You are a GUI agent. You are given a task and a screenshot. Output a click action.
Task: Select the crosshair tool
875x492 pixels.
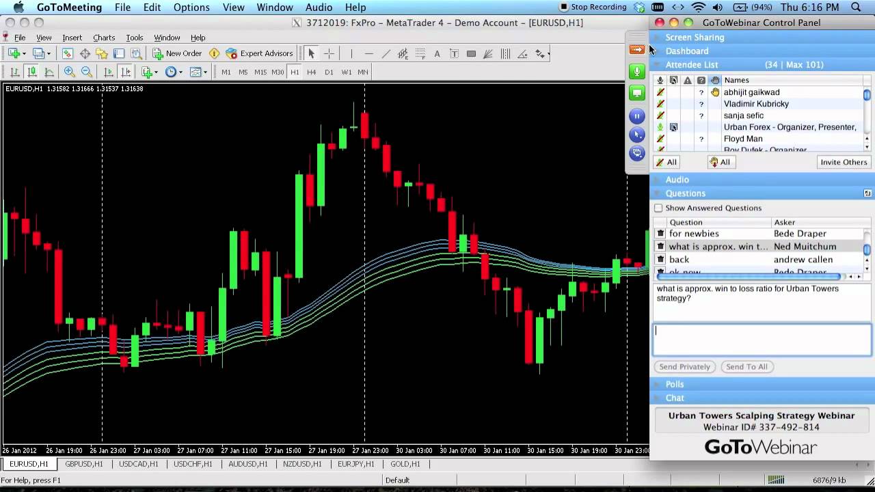[329, 53]
